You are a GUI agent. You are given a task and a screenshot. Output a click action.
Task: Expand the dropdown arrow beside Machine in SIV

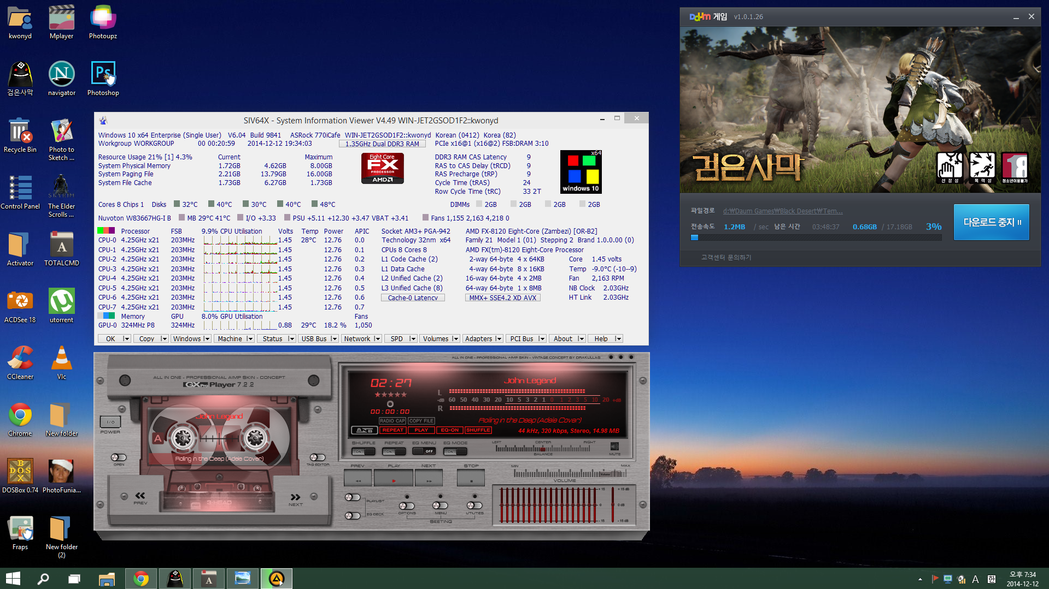pyautogui.click(x=250, y=339)
